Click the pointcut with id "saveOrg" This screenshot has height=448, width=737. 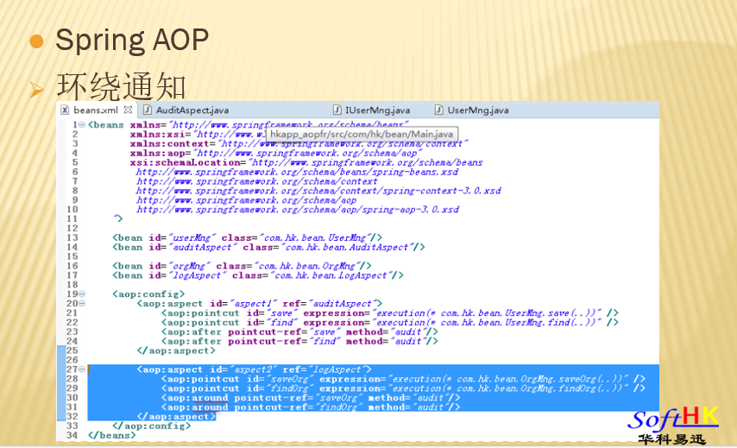(x=403, y=378)
